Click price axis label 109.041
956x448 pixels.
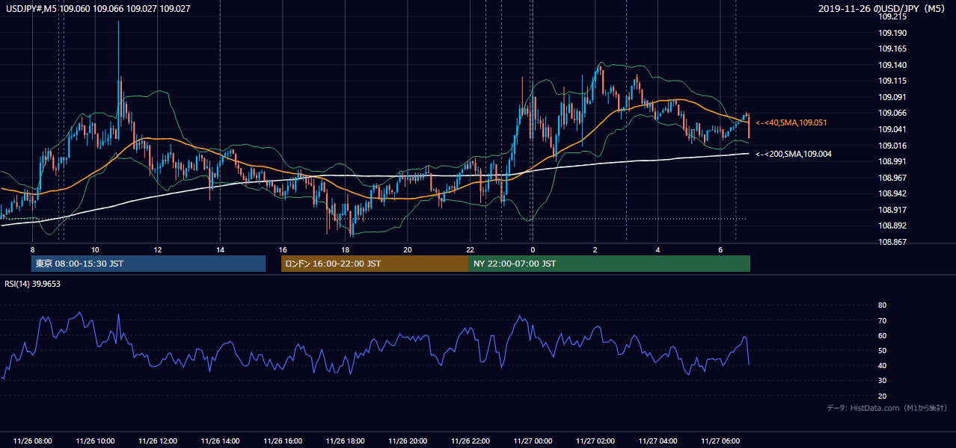(x=892, y=129)
